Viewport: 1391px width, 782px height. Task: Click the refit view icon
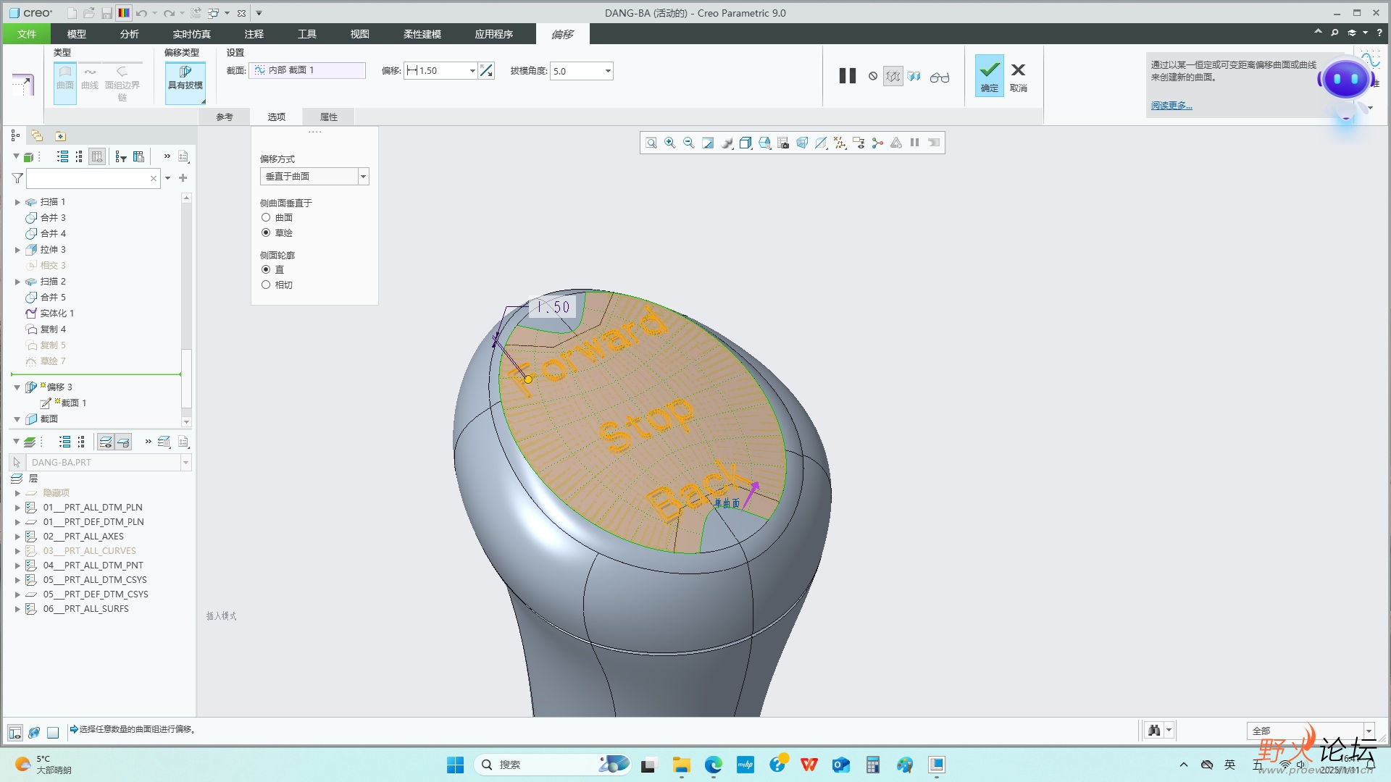pyautogui.click(x=651, y=143)
